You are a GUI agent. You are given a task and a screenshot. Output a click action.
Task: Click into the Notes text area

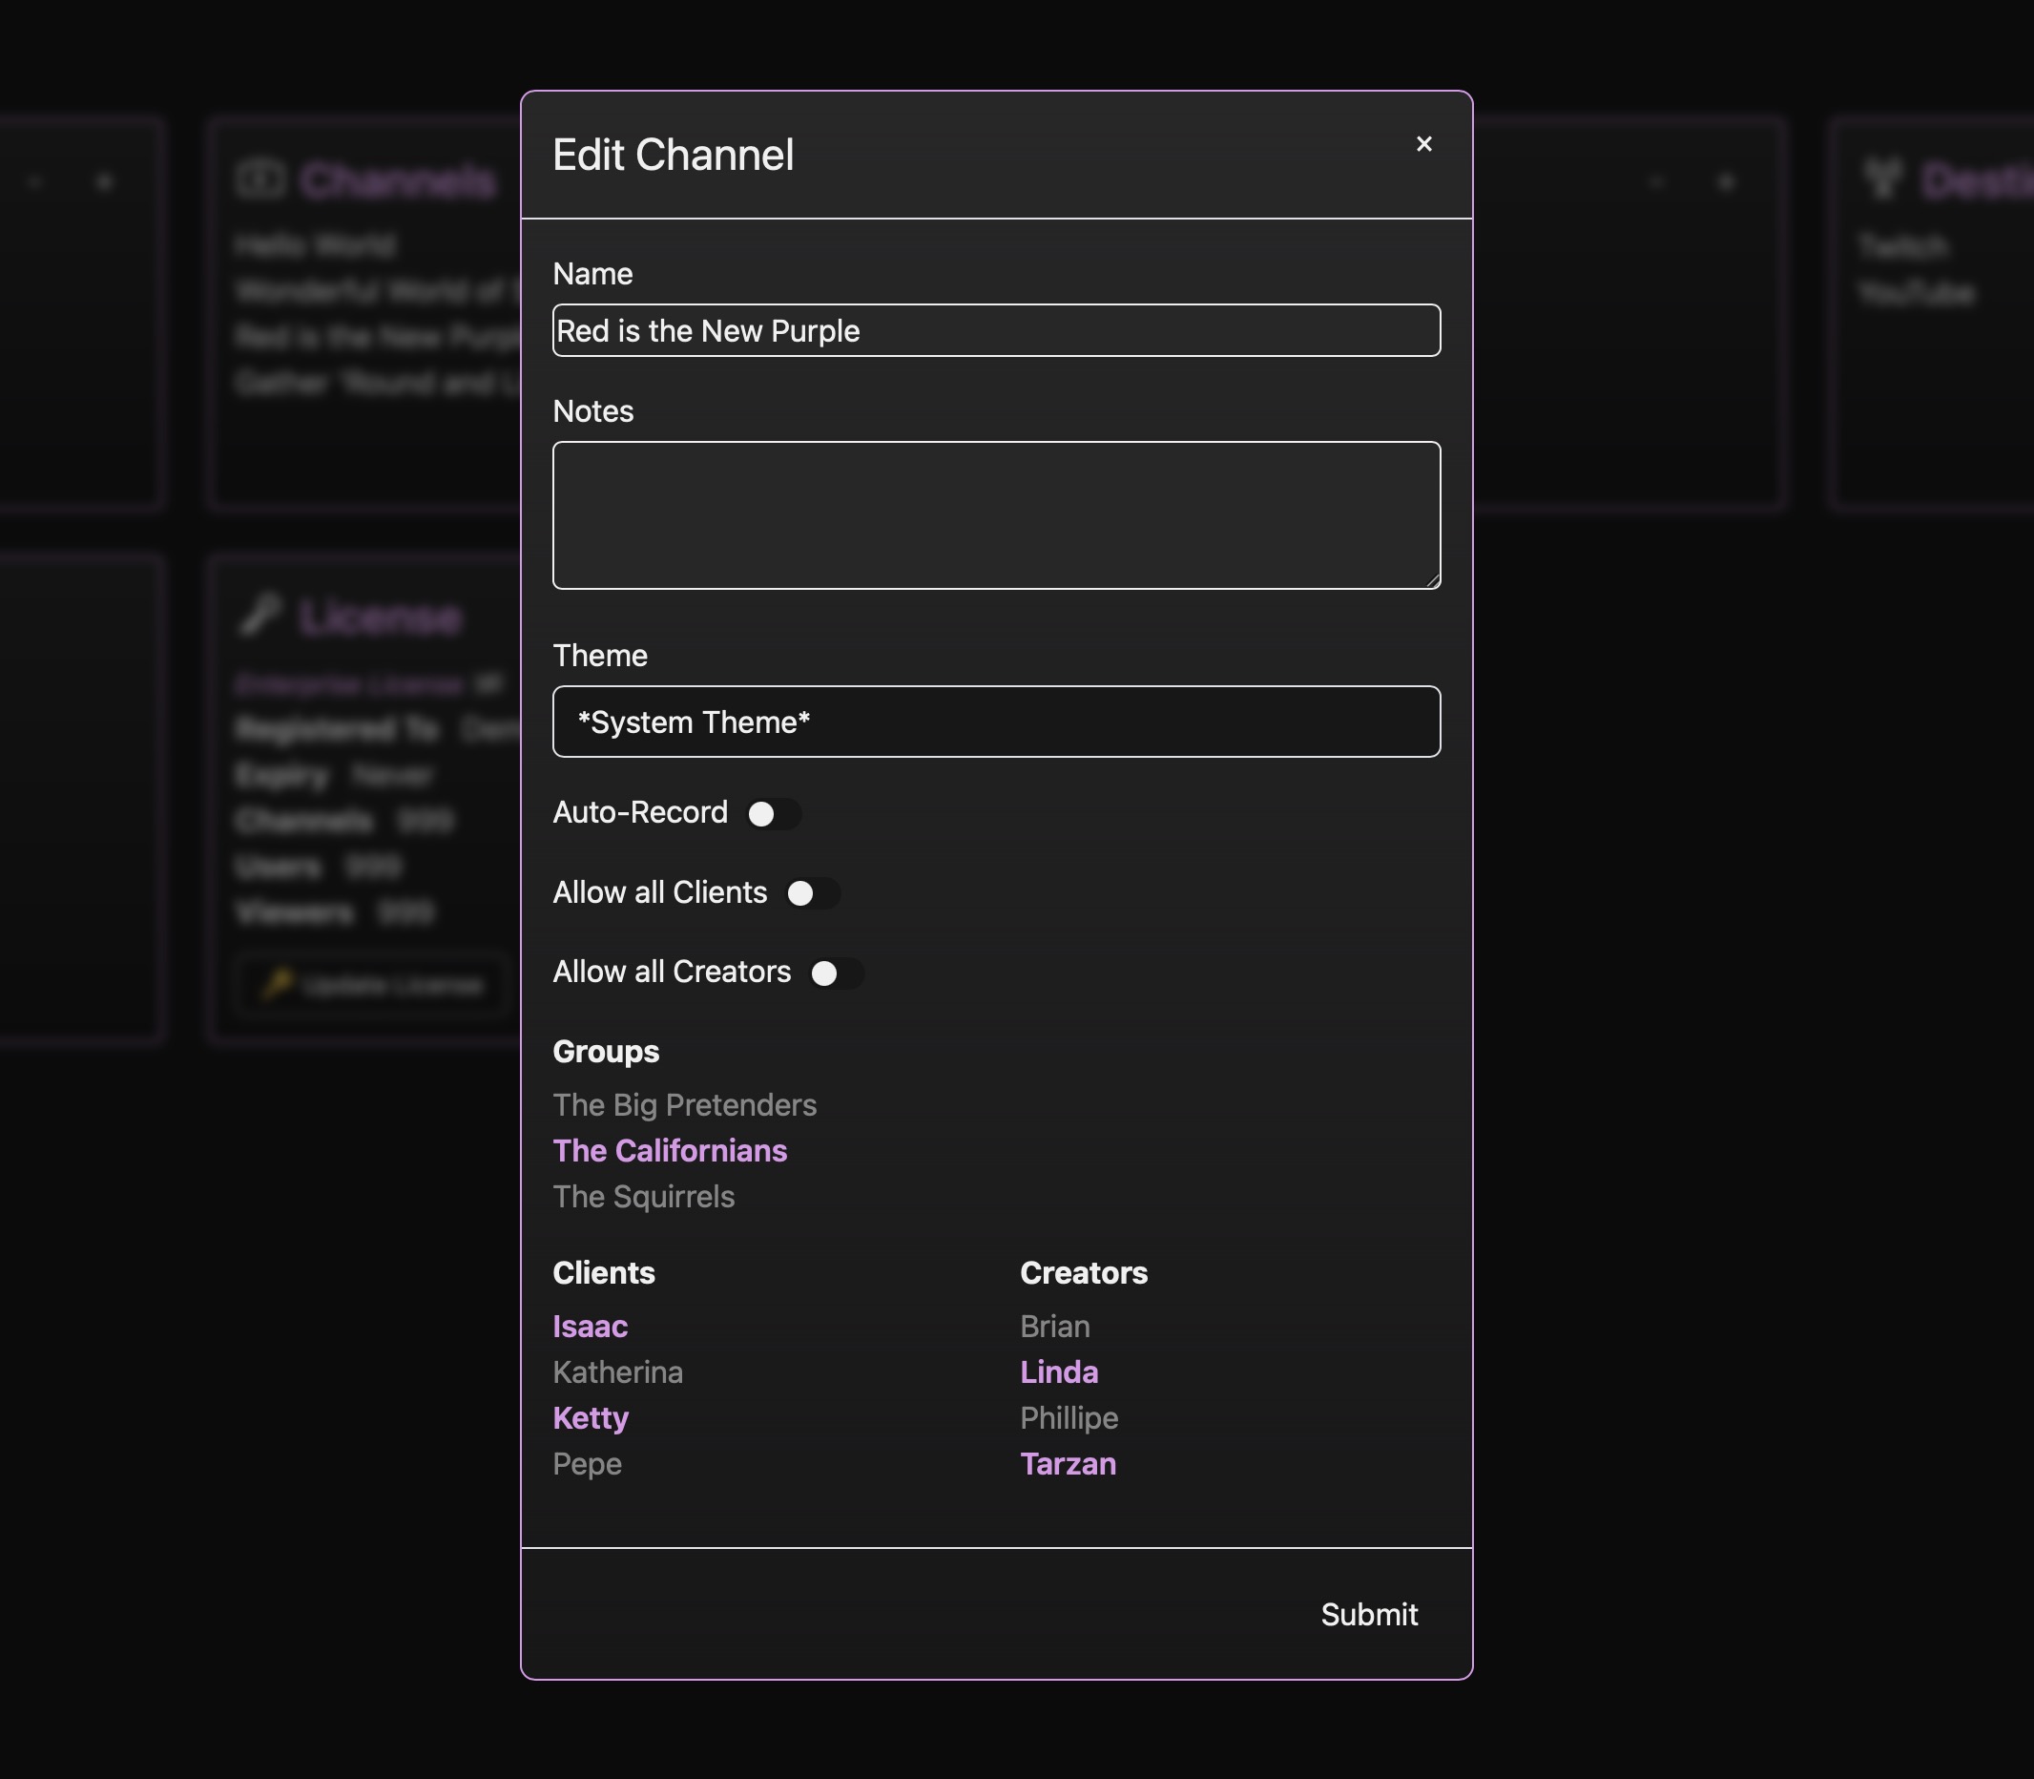point(995,514)
